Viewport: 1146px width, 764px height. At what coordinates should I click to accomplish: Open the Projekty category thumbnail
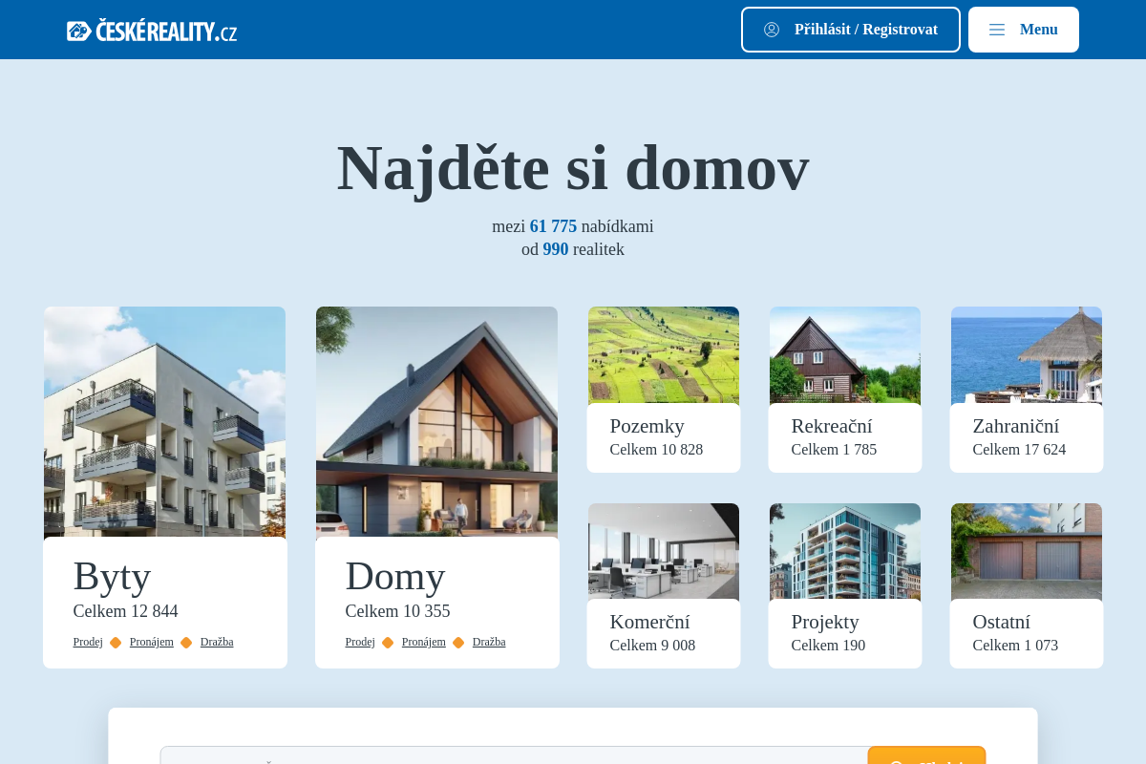844,551
